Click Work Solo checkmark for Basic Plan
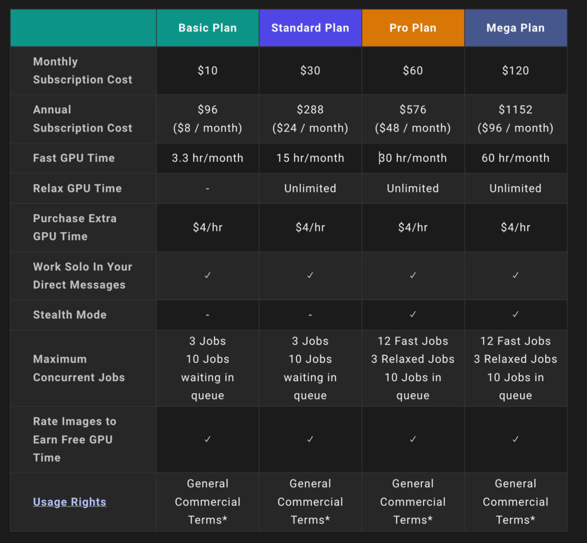Screen dimensions: 587x543 [208, 275]
